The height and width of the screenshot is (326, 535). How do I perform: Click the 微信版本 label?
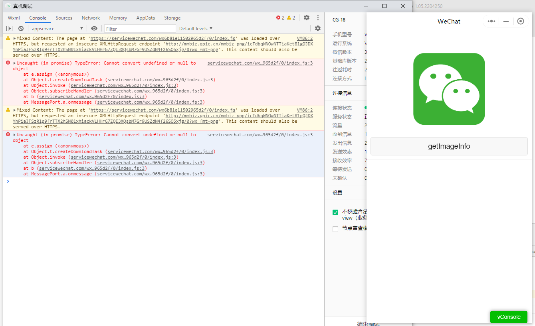(x=342, y=52)
